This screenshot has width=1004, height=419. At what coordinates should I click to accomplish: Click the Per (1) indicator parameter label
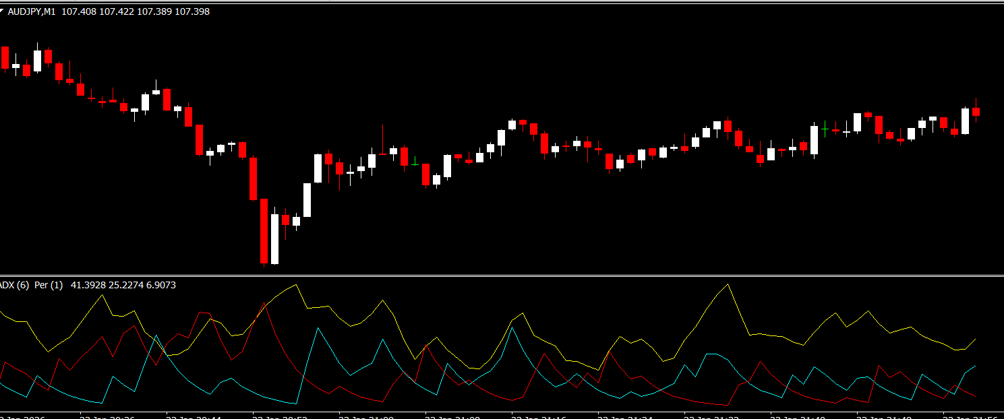point(49,285)
